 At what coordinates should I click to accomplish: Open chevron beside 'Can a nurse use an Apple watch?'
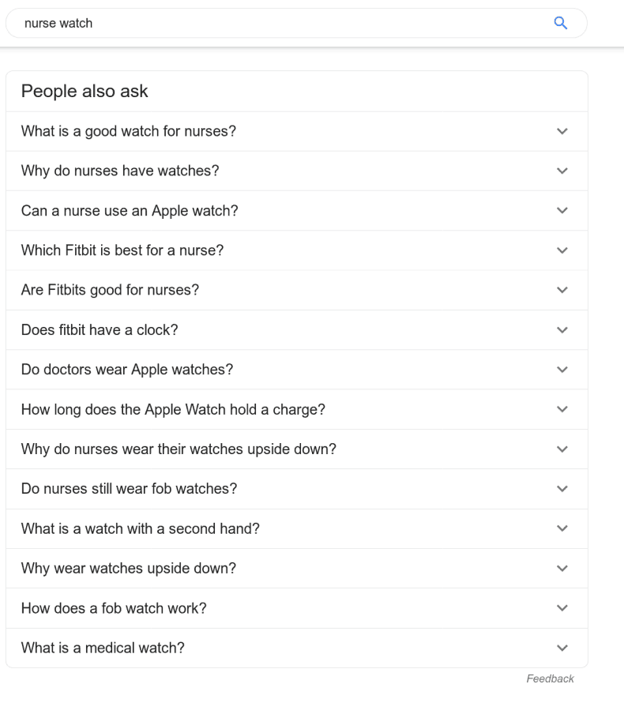pos(562,211)
